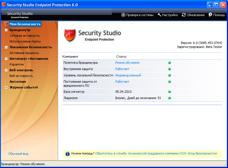
Task: Click the Режим обучения status link
Action: click(127, 63)
